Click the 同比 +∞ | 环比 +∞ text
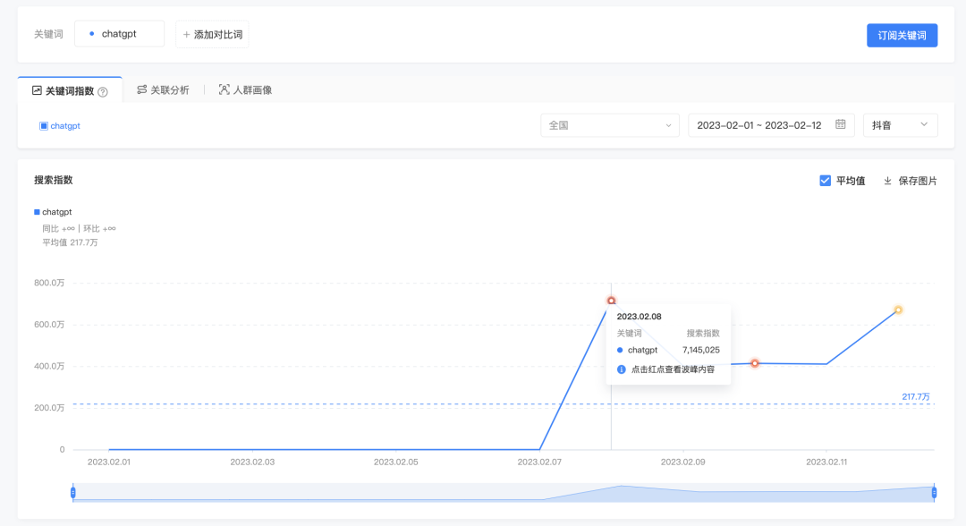 tap(79, 228)
